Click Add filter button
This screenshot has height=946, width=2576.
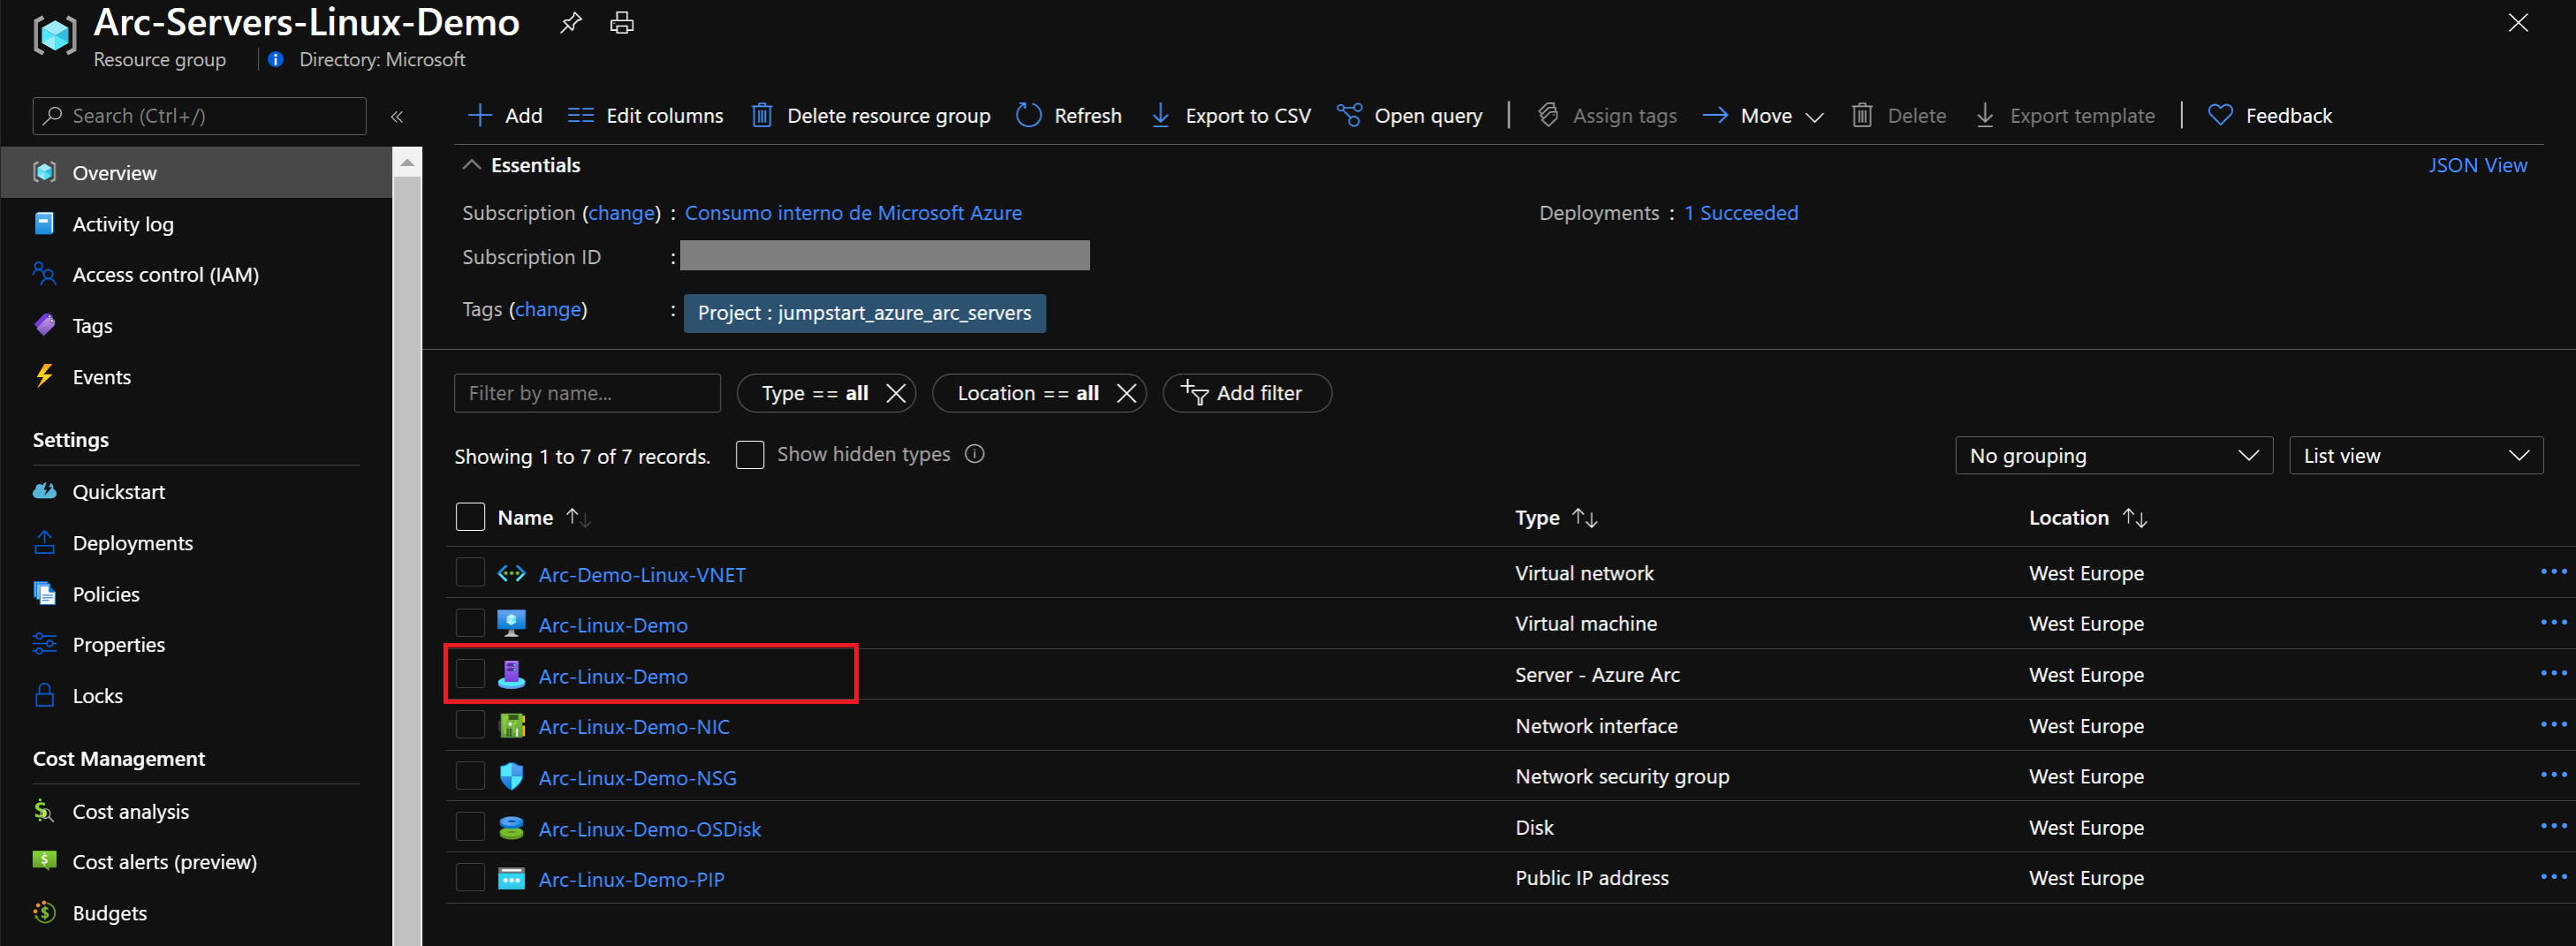coord(1246,393)
